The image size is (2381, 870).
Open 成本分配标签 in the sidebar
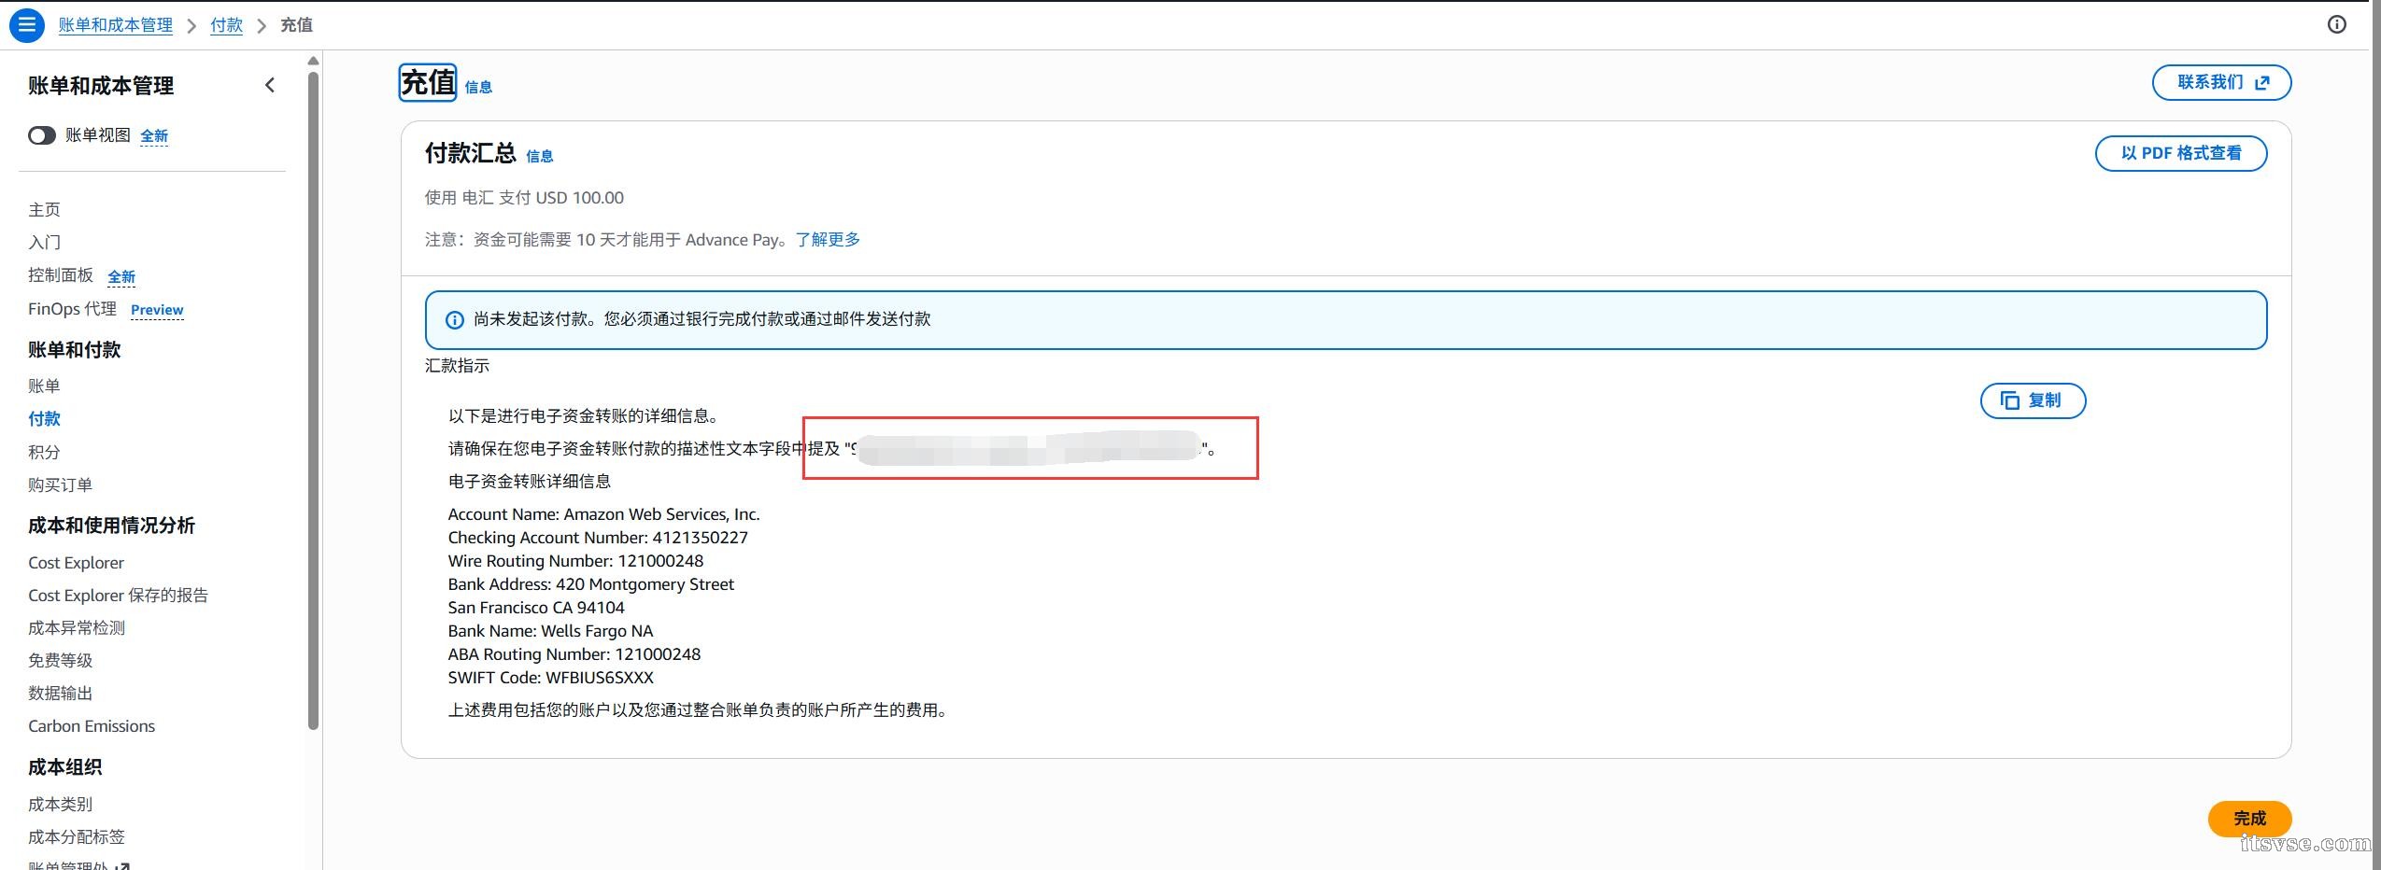(x=77, y=837)
